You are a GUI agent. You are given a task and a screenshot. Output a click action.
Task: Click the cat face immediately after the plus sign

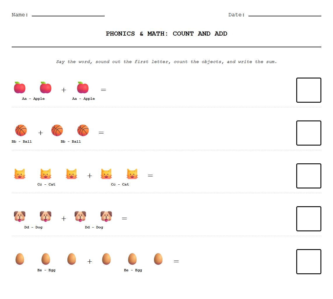[x=106, y=174]
